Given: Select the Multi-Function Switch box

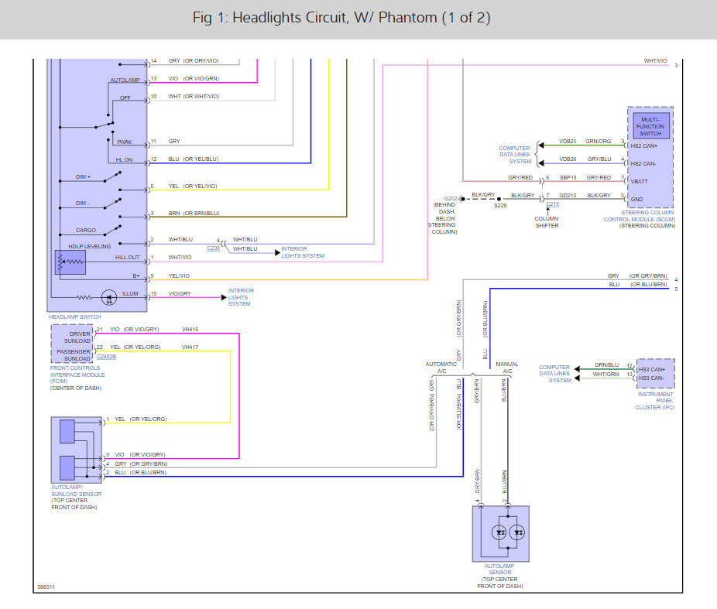Looking at the screenshot, I should click(x=650, y=127).
